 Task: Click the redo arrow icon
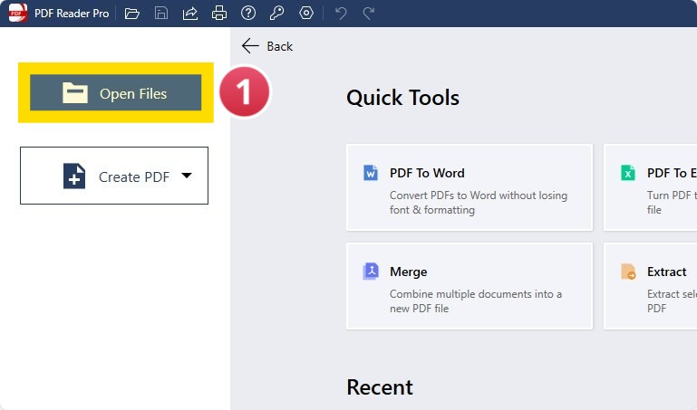click(369, 14)
